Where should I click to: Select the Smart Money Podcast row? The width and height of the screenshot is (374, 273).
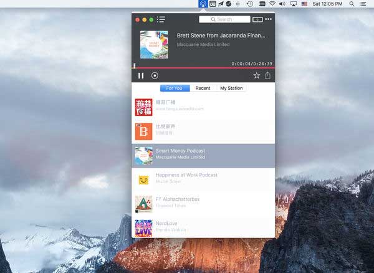click(203, 156)
